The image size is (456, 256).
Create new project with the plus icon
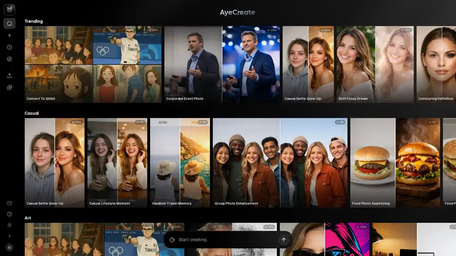click(9, 36)
